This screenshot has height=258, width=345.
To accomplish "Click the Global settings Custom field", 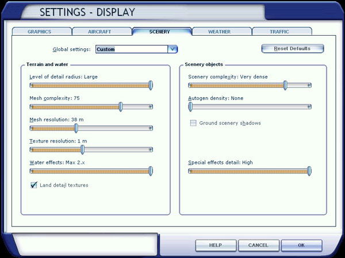I will coord(132,49).
